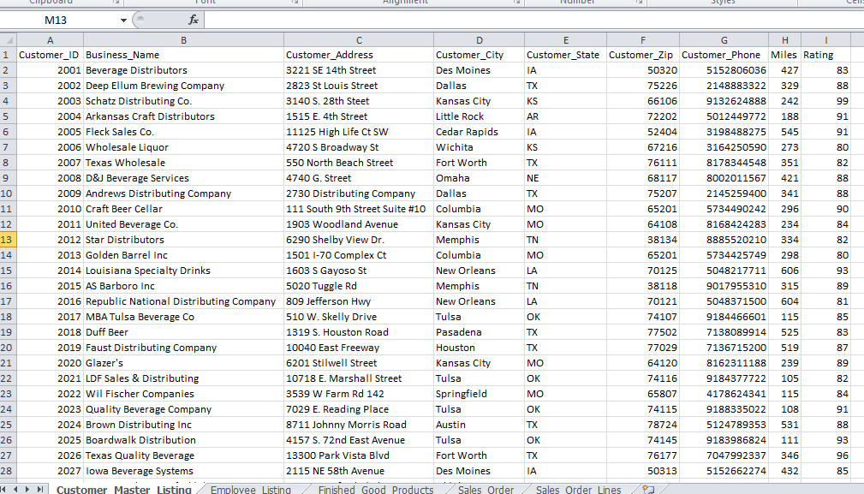Select column C header
Screen dimensions: 864x494
(x=359, y=40)
